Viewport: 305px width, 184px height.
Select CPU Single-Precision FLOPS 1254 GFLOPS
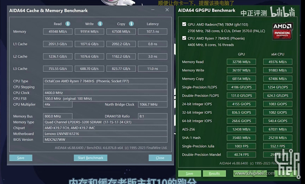(278, 87)
